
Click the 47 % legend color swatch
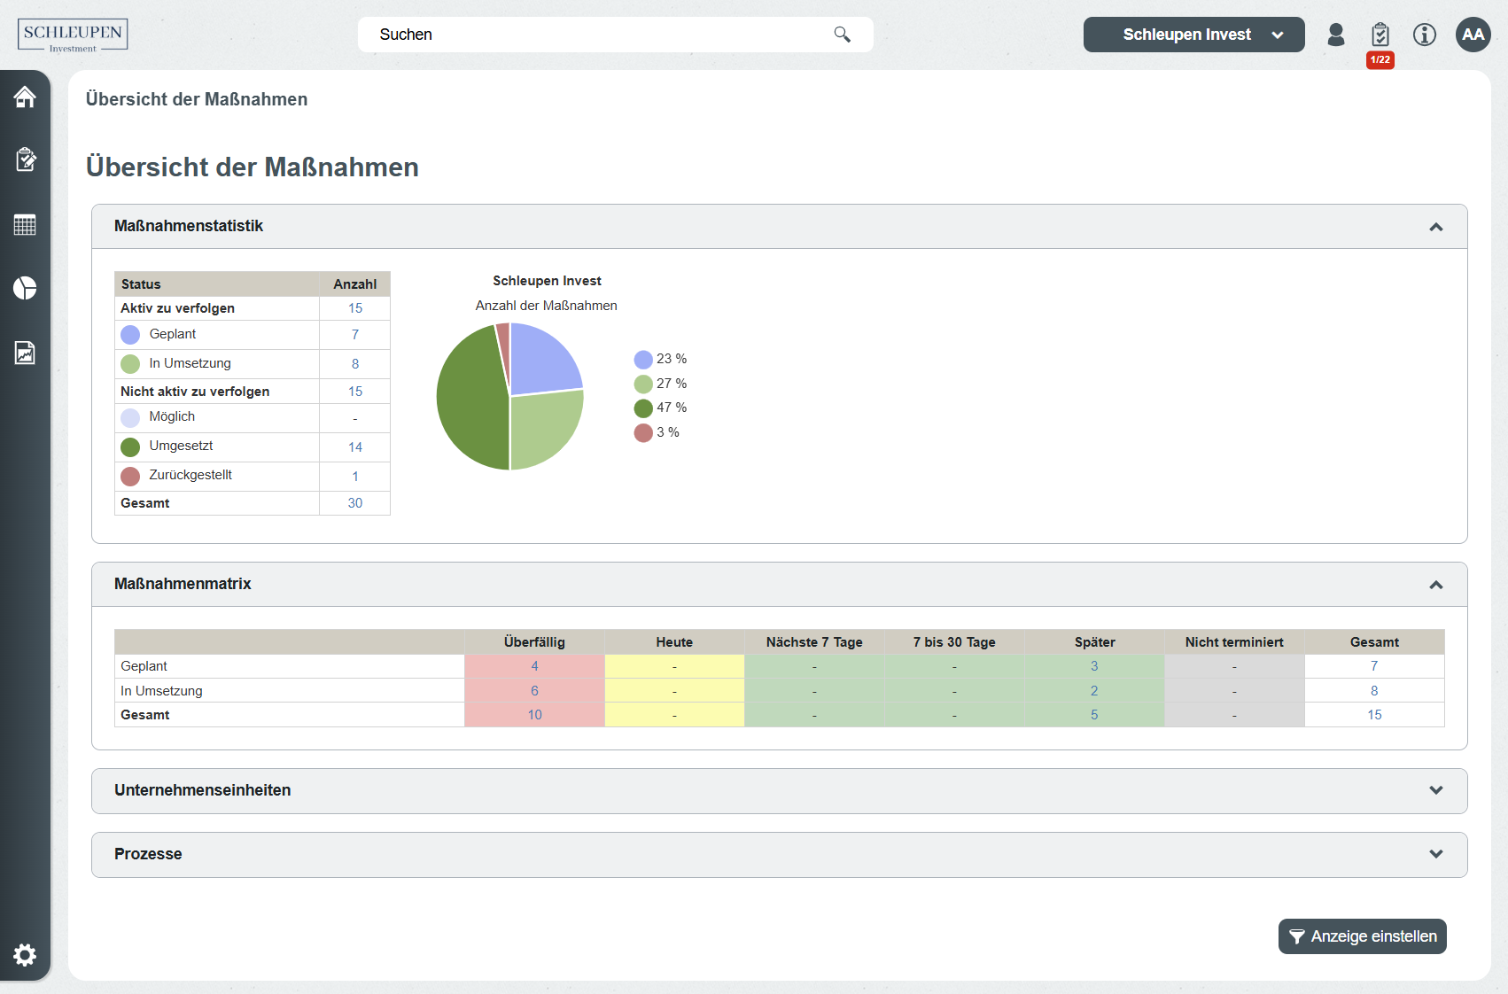tap(643, 408)
